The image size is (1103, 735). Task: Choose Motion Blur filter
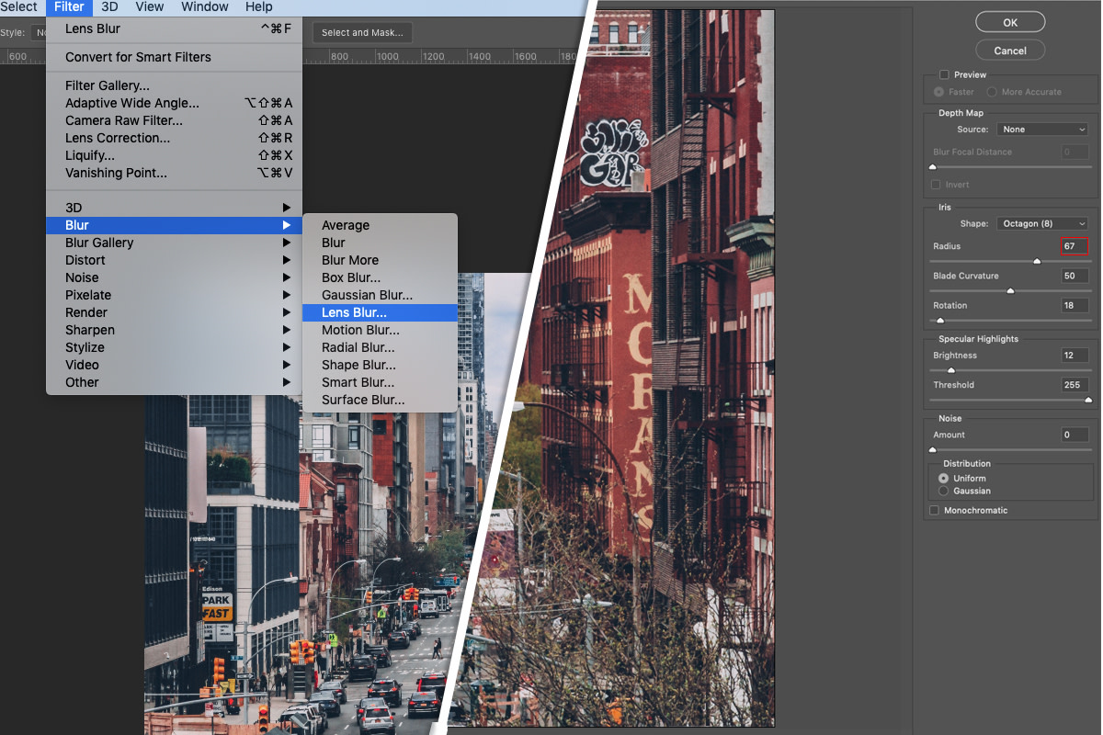tap(380, 330)
